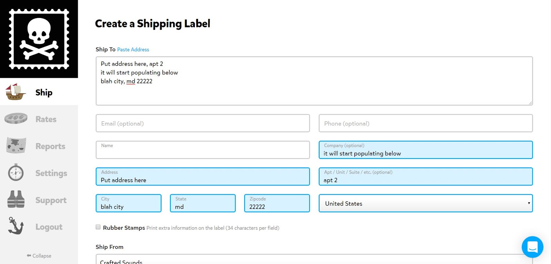Open the chat messenger bubble

pyautogui.click(x=532, y=247)
